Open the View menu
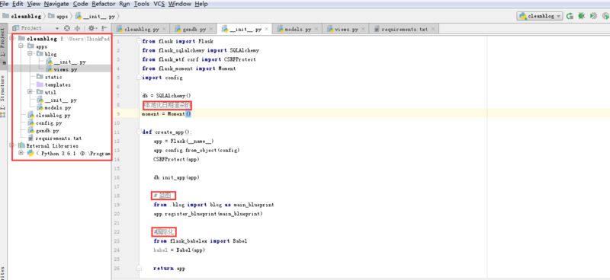The width and height of the screenshot is (610, 280). [34, 4]
